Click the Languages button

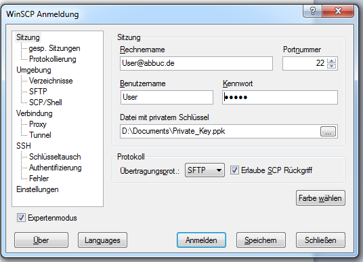click(102, 240)
